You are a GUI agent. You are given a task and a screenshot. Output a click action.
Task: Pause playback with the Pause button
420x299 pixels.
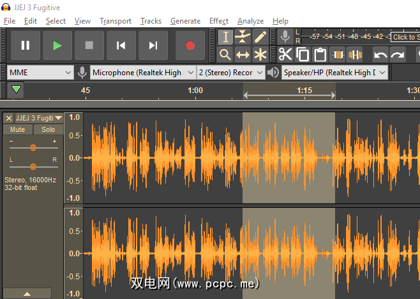[x=26, y=45]
